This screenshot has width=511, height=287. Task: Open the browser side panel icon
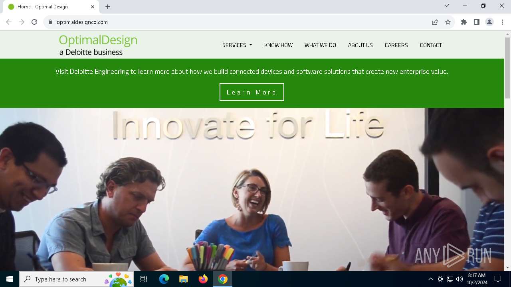(477, 22)
